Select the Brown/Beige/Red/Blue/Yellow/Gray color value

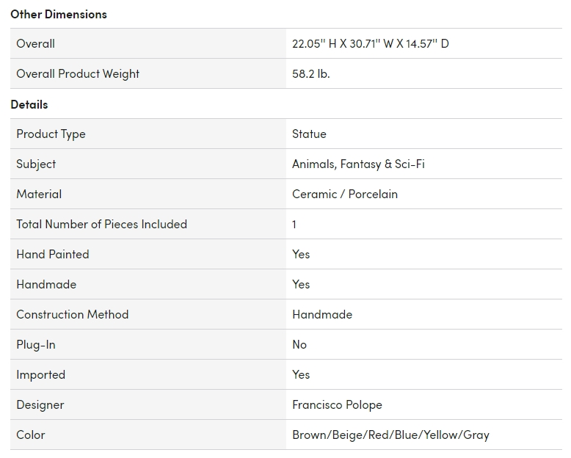(x=390, y=435)
